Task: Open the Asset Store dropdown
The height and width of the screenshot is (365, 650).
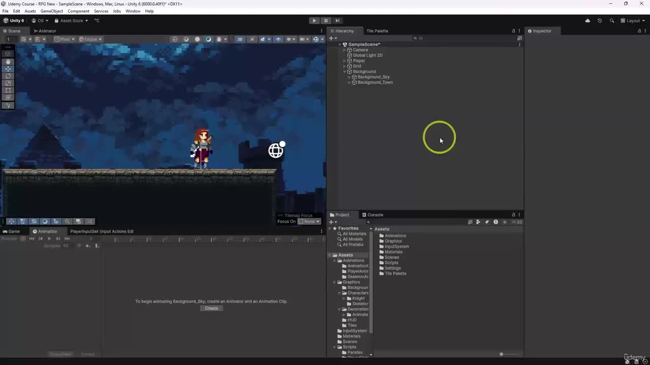Action: 71,21
